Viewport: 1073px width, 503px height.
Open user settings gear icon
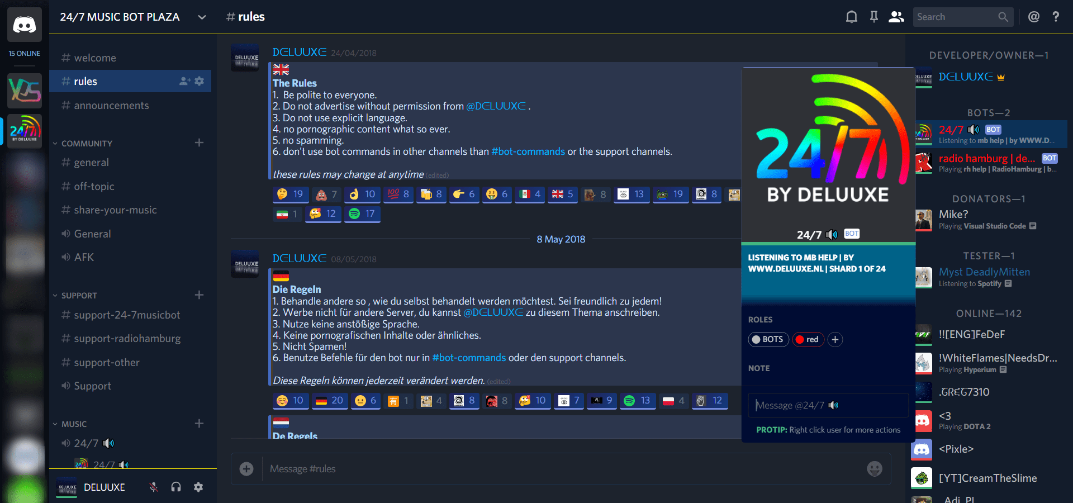pos(198,487)
